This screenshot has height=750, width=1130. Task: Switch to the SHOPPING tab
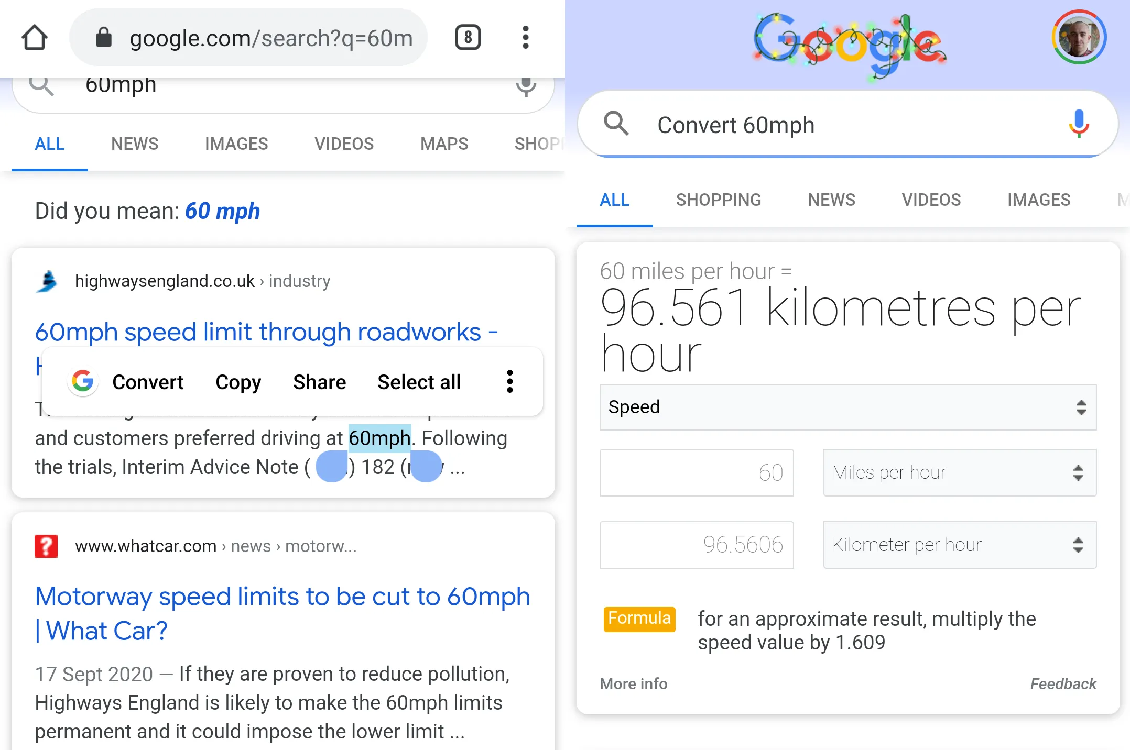tap(718, 200)
